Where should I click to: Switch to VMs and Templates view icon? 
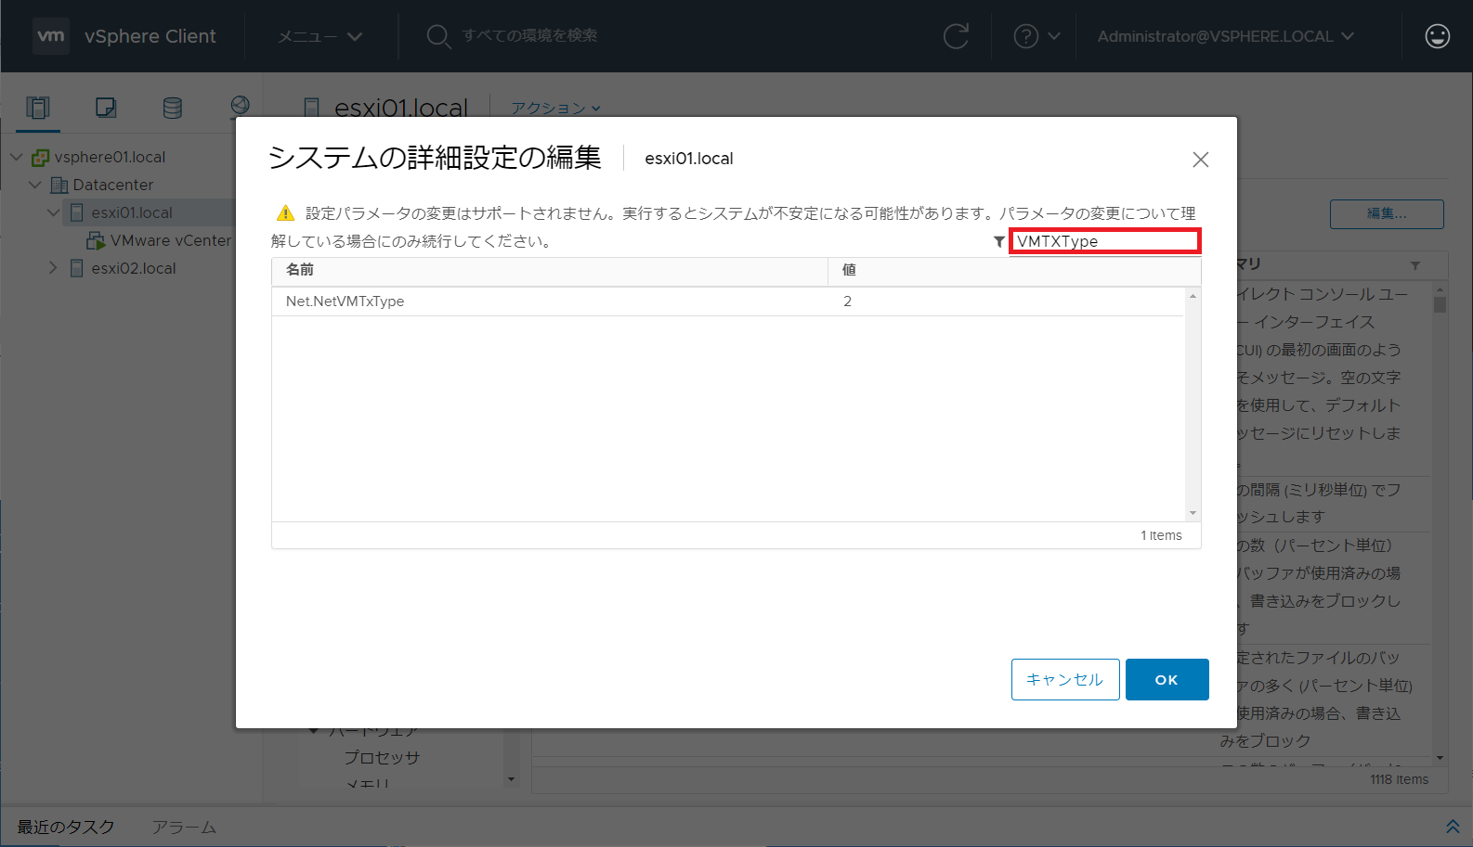pos(106,108)
